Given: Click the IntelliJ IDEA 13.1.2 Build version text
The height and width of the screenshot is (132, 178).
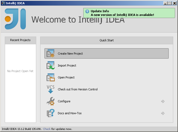Looking at the screenshot, I should 22,129.
